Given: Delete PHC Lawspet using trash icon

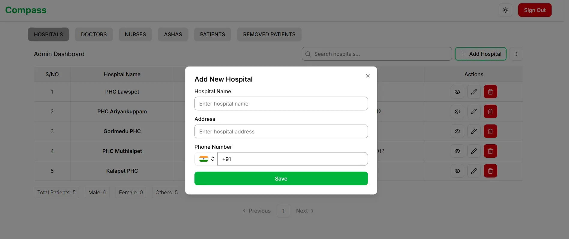Looking at the screenshot, I should point(490,92).
